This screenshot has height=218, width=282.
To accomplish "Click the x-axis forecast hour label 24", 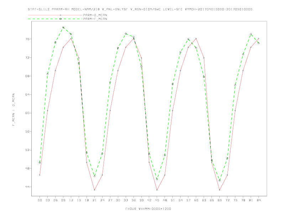I will (102, 200).
